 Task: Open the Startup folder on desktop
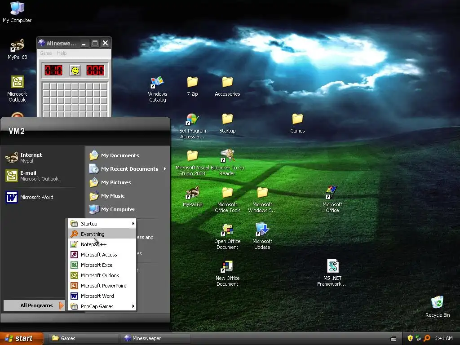click(x=227, y=123)
